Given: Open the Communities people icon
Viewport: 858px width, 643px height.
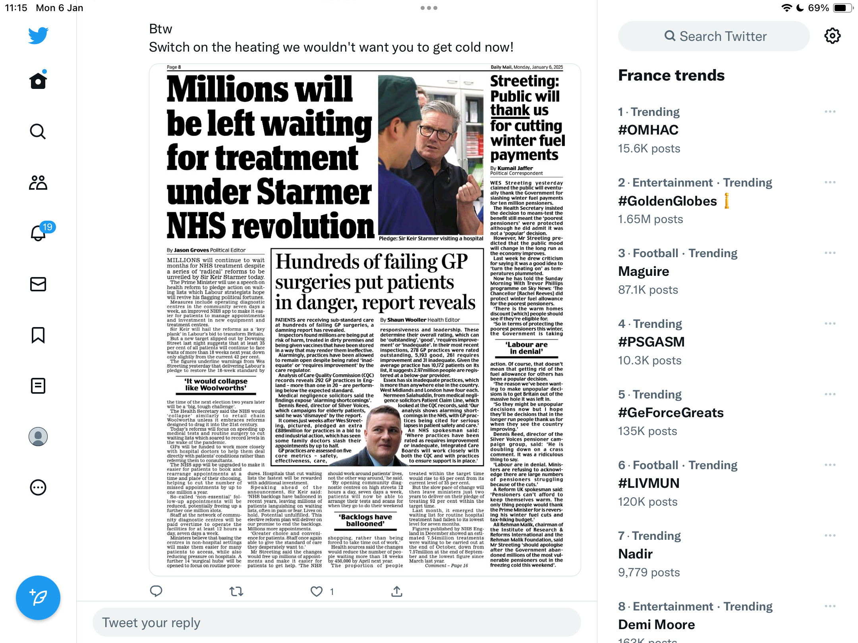Looking at the screenshot, I should 38,183.
